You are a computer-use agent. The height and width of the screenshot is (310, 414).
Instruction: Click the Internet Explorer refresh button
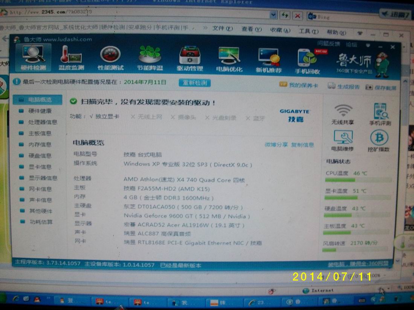pyautogui.click(x=285, y=15)
